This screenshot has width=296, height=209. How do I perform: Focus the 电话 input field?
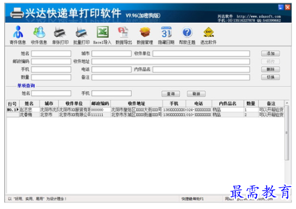click(112, 69)
